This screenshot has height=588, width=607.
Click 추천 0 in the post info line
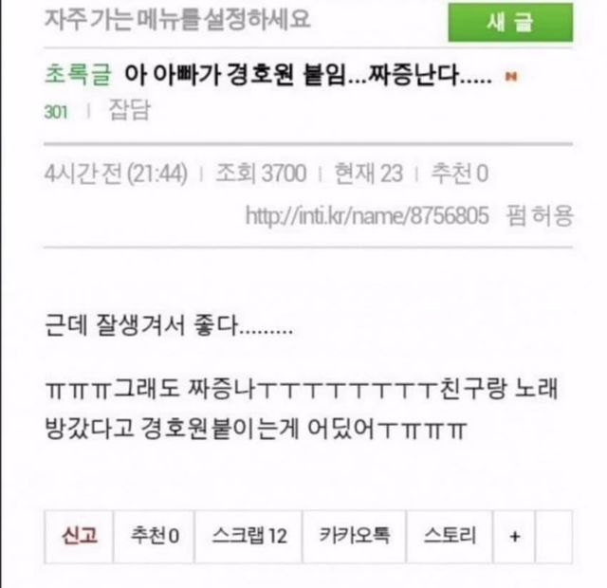[459, 173]
